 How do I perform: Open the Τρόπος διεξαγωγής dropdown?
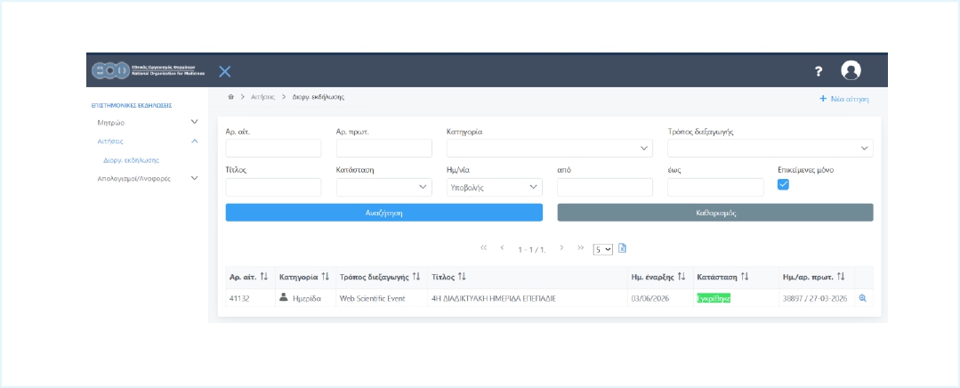coord(770,149)
